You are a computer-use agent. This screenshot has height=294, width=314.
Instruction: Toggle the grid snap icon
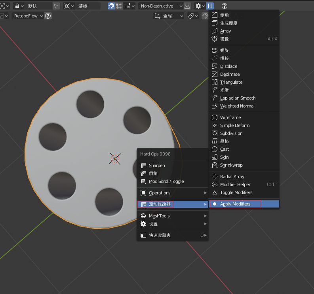click(119, 6)
